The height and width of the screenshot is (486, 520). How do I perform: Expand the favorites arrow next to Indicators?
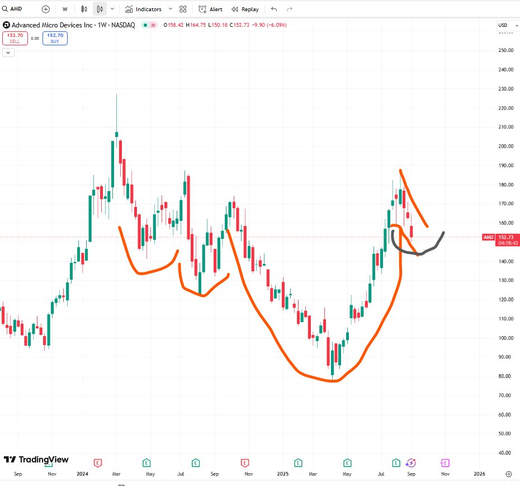click(171, 9)
